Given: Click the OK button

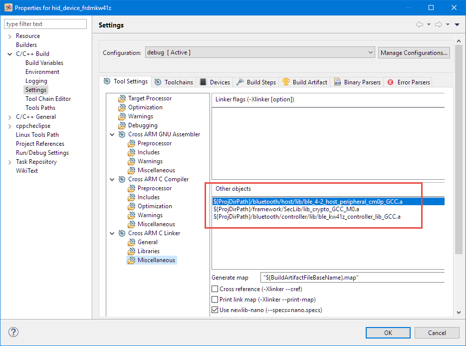Looking at the screenshot, I should [x=388, y=333].
